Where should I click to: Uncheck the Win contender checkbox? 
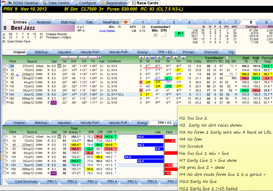(155, 35)
